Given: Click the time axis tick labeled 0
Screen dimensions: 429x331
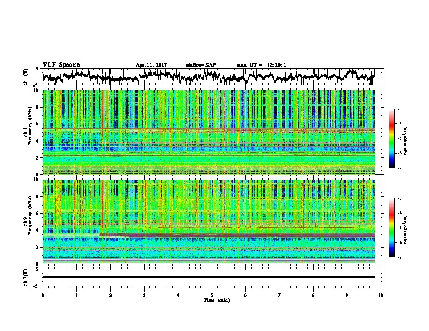Looking at the screenshot, I should pyautogui.click(x=43, y=295).
